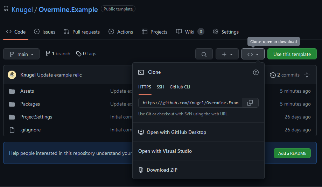
Task: Select the Code tab
Action: tap(16, 32)
